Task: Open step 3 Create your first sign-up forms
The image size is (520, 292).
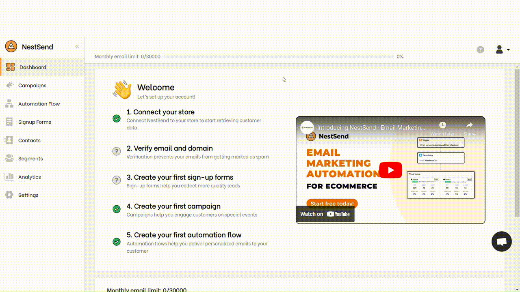Action: [180, 177]
